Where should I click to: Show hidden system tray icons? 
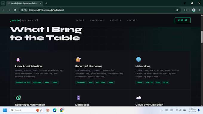[162, 110]
